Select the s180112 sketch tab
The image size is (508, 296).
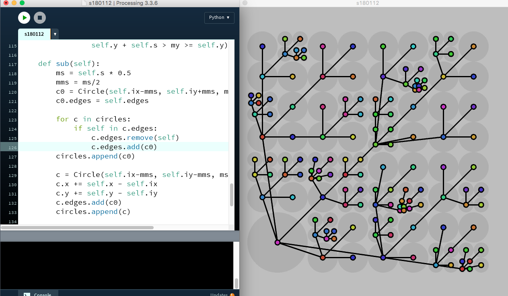[34, 34]
